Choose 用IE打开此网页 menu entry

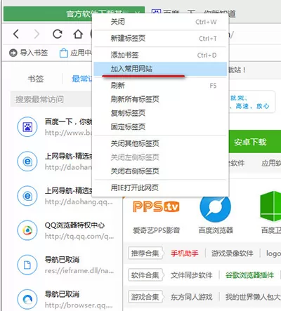[x=161, y=187]
